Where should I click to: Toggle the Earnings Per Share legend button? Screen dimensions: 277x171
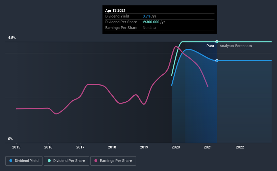click(113, 161)
